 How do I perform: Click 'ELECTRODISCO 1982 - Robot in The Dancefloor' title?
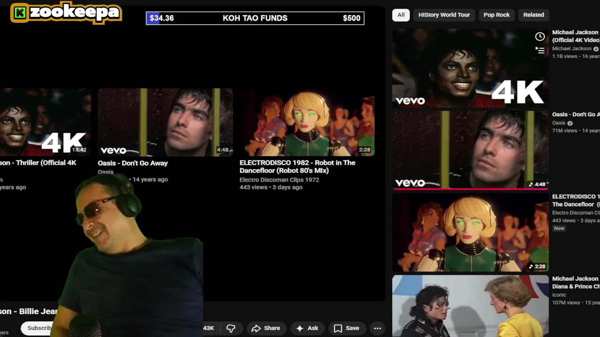point(298,167)
